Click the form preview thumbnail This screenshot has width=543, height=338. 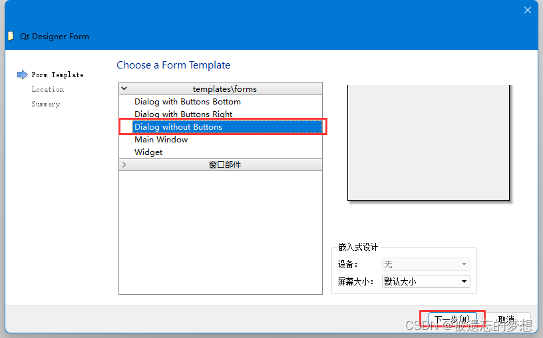(429, 142)
